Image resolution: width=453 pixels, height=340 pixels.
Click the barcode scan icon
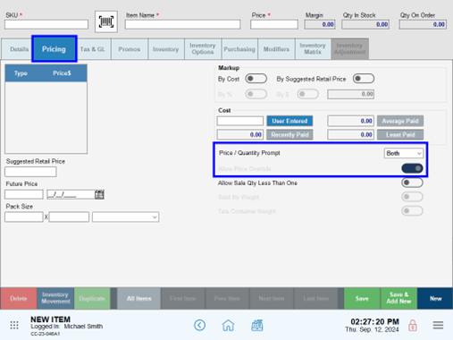(106, 21)
